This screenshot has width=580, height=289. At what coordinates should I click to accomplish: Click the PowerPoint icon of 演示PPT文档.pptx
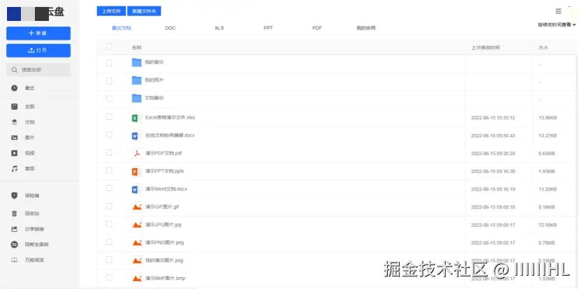[136, 172]
